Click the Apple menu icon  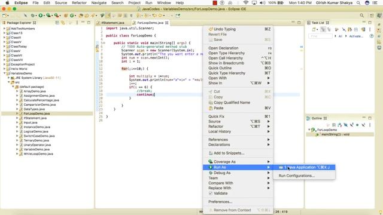(x=7, y=3)
